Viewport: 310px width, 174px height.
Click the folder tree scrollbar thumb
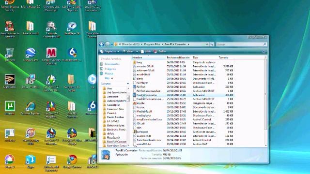pos(128,98)
